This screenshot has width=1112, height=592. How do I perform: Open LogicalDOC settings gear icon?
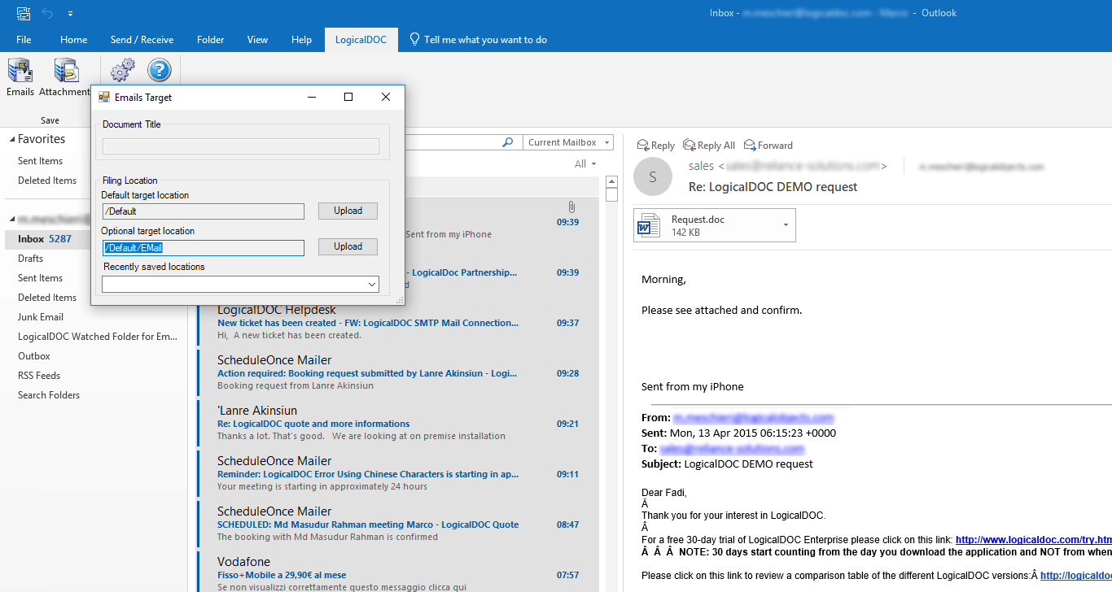tap(122, 71)
